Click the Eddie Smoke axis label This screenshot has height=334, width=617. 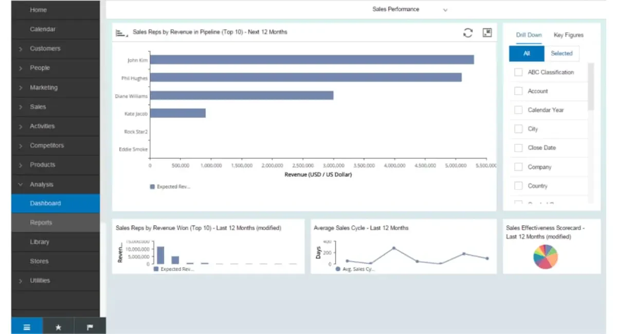click(x=133, y=150)
